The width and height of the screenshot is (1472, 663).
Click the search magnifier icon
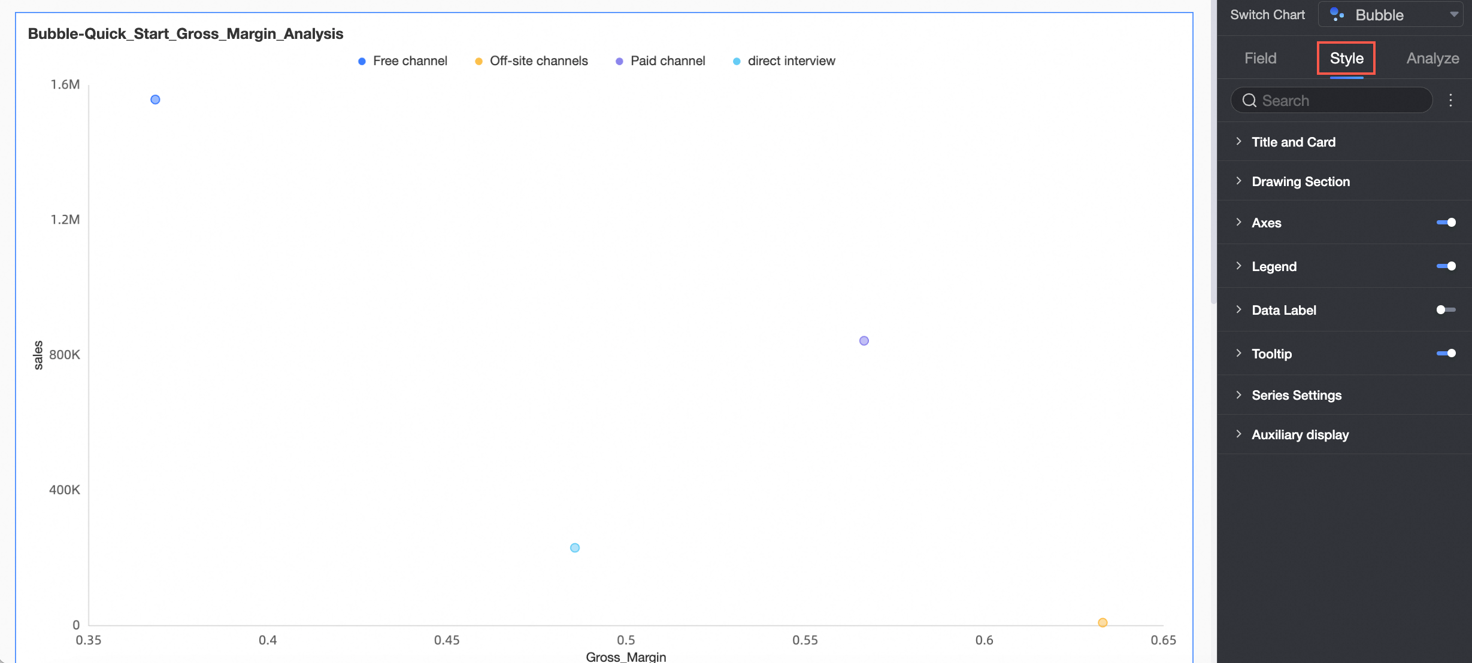(1249, 101)
